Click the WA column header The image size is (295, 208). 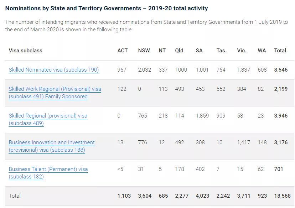tap(262, 51)
